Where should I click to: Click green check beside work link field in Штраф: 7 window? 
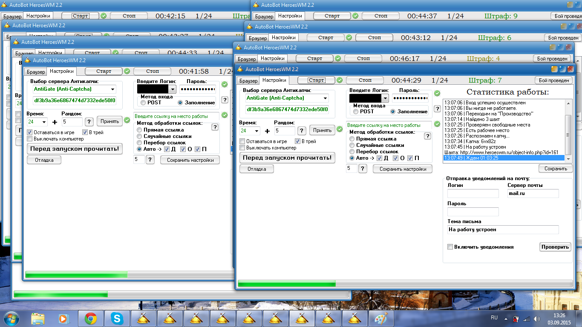437,124
